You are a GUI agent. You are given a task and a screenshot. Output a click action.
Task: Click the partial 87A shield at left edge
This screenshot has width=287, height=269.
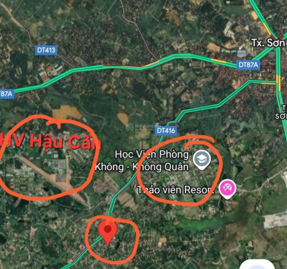7,94
